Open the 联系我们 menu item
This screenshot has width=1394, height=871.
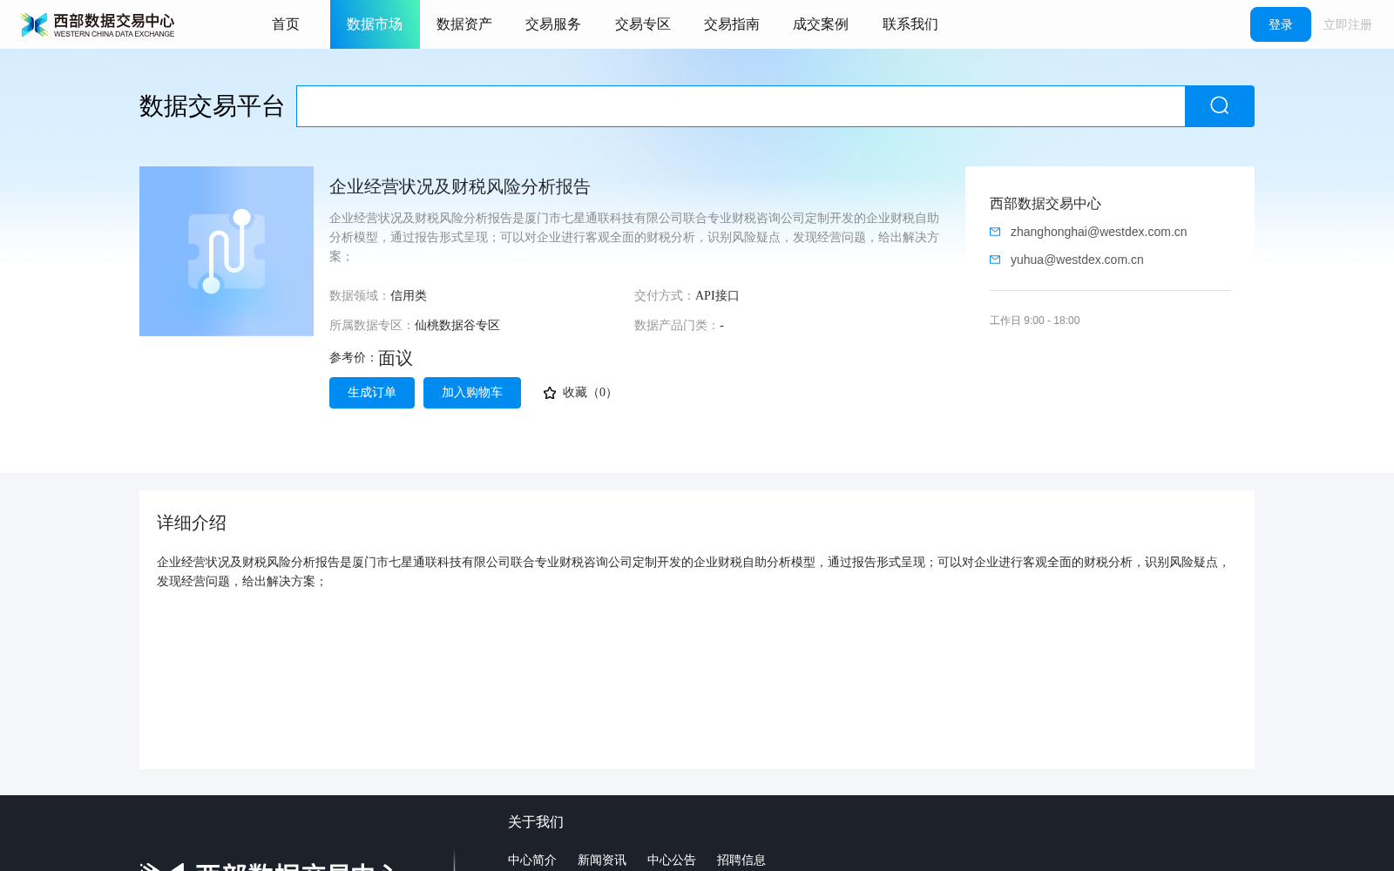pyautogui.click(x=910, y=24)
